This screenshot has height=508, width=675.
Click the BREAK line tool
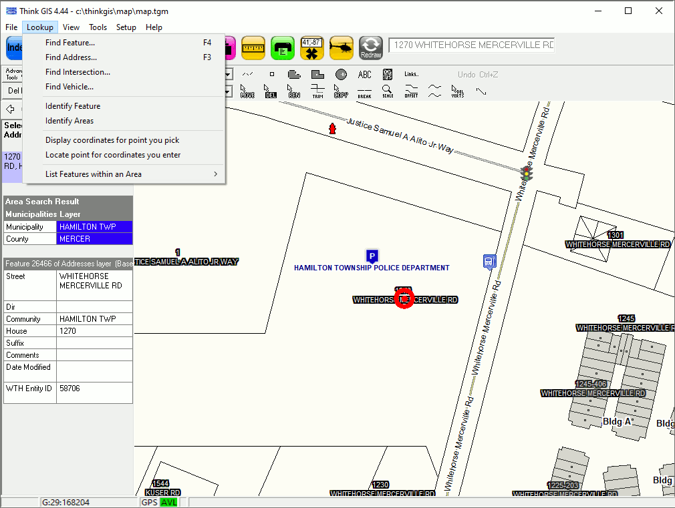pos(365,93)
